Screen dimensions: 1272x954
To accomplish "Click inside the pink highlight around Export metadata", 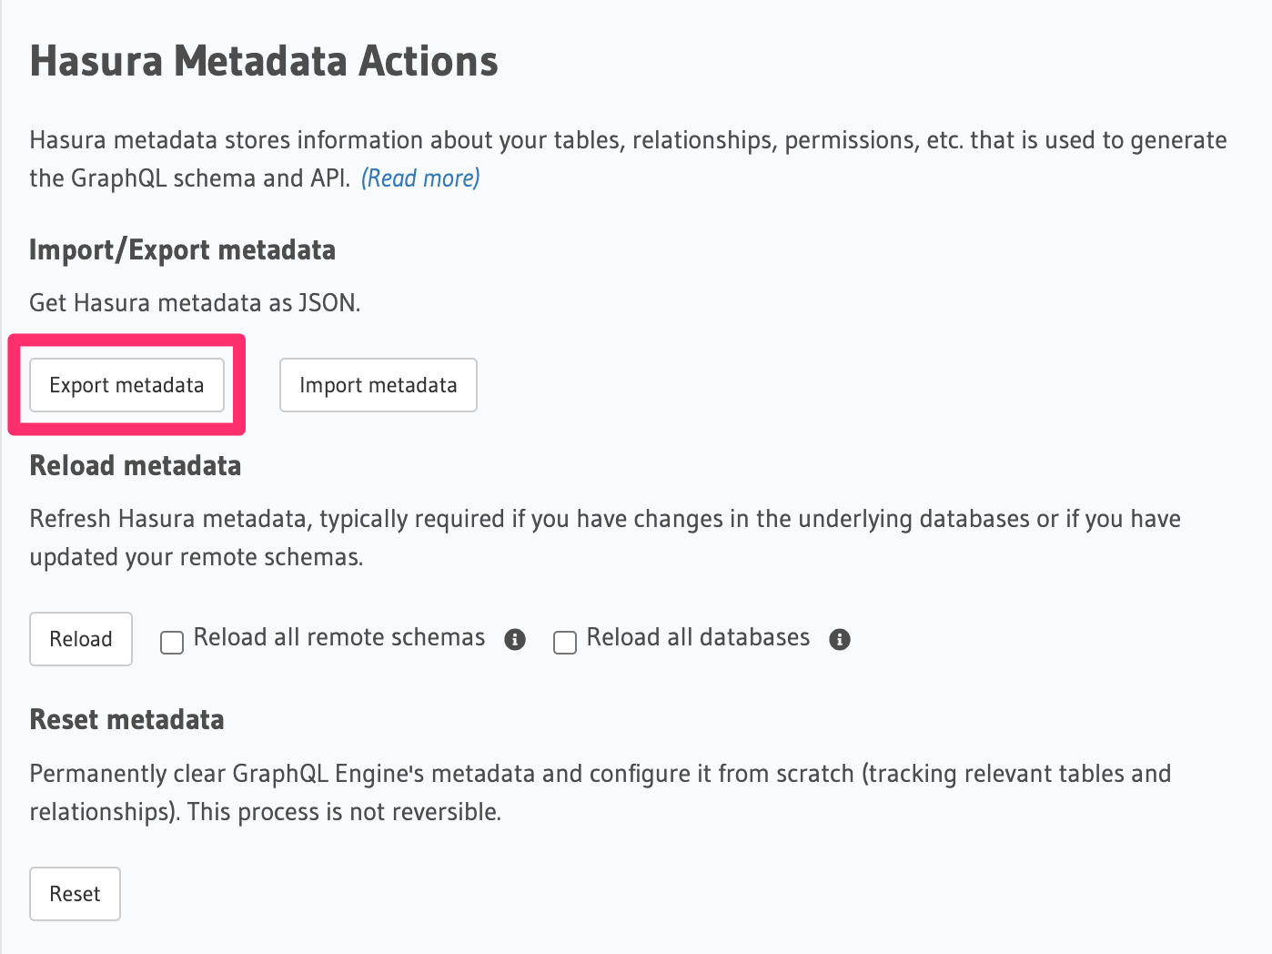I will click(126, 384).
